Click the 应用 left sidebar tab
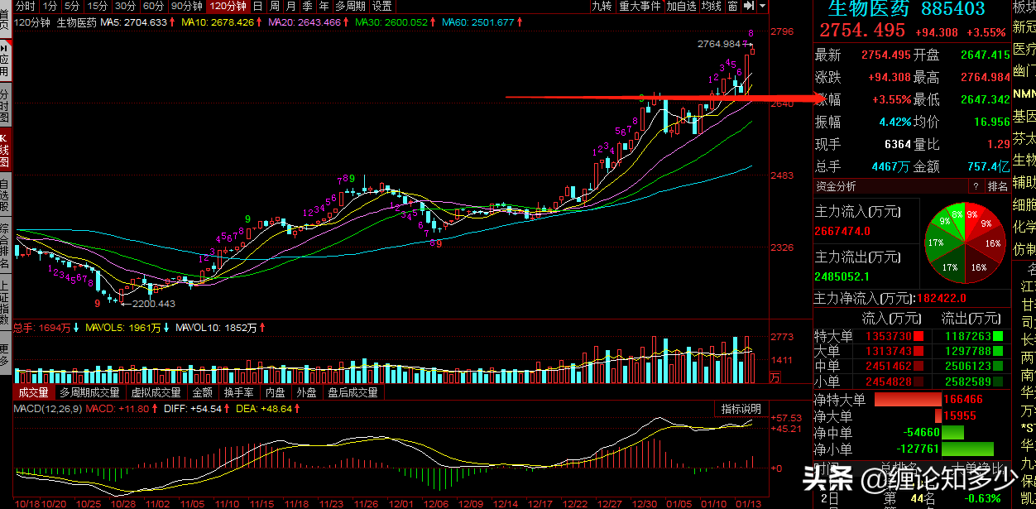Image resolution: width=1036 pixels, height=509 pixels. (x=5, y=59)
